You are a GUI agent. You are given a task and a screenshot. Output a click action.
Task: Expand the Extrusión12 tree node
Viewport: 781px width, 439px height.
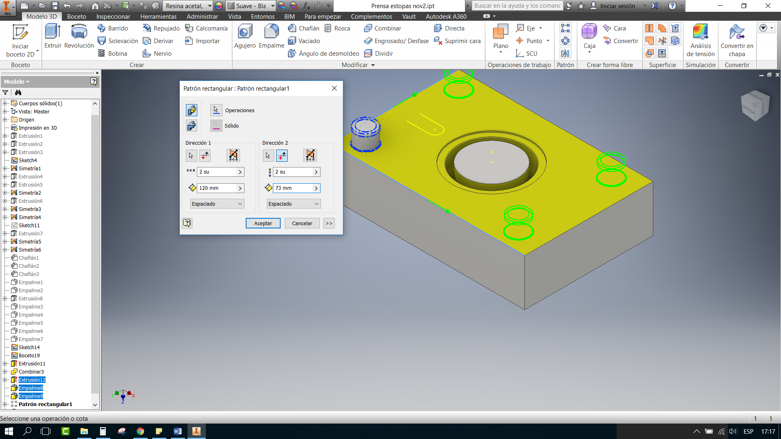pyautogui.click(x=4, y=380)
